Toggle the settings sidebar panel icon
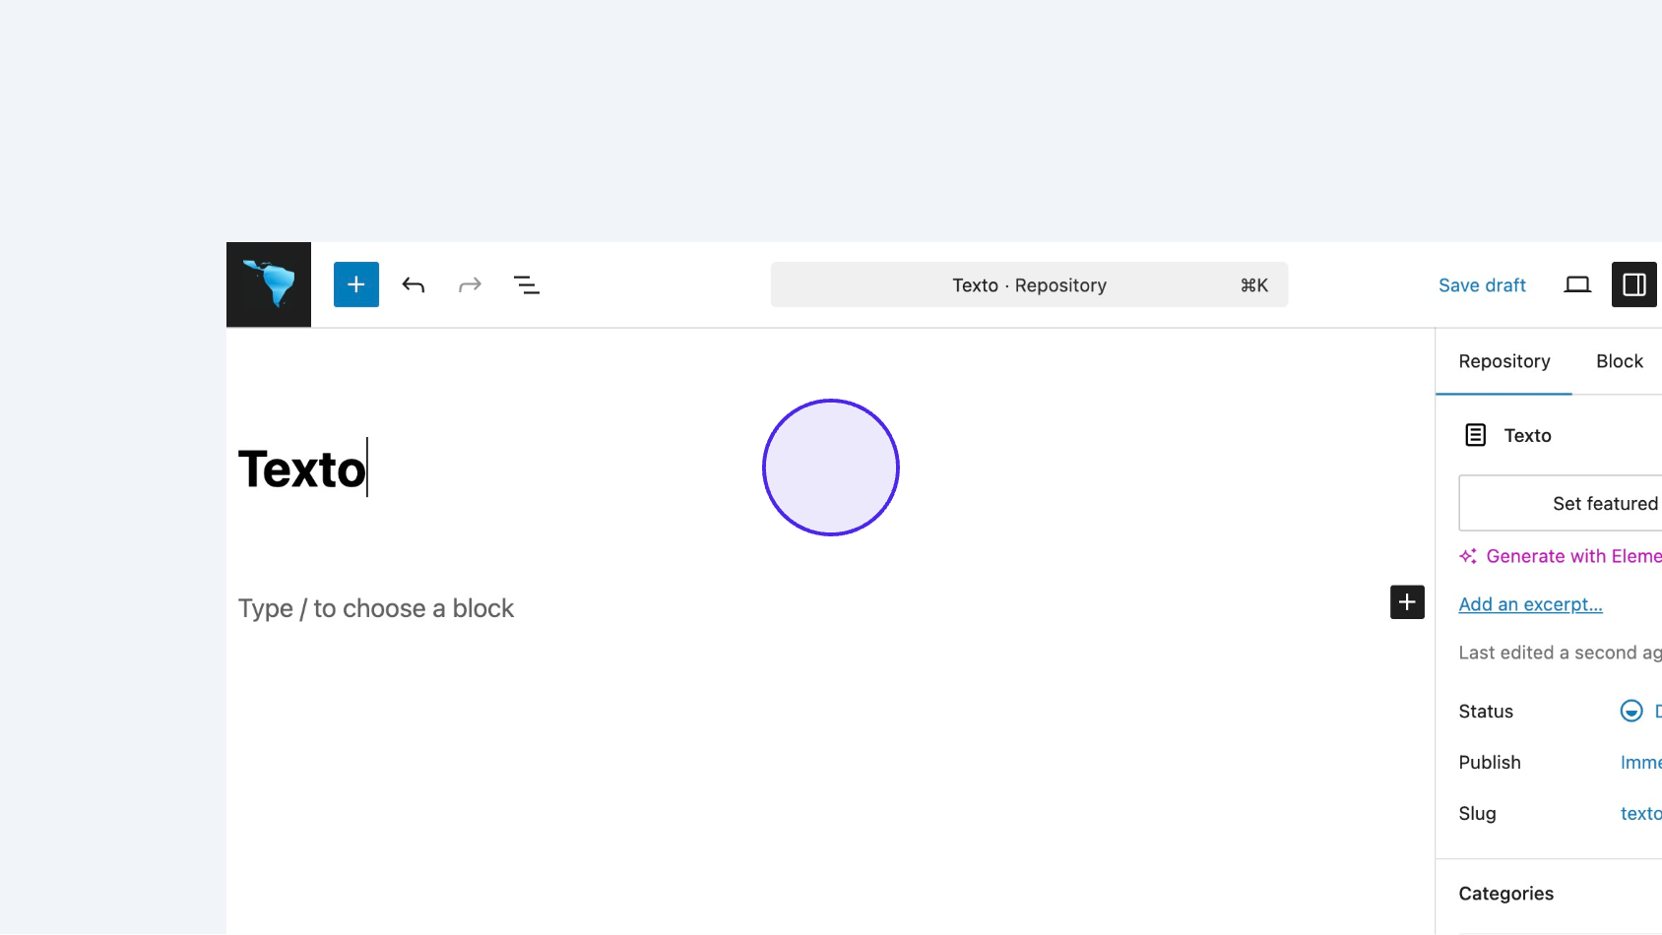The height and width of the screenshot is (935, 1662). click(x=1633, y=285)
